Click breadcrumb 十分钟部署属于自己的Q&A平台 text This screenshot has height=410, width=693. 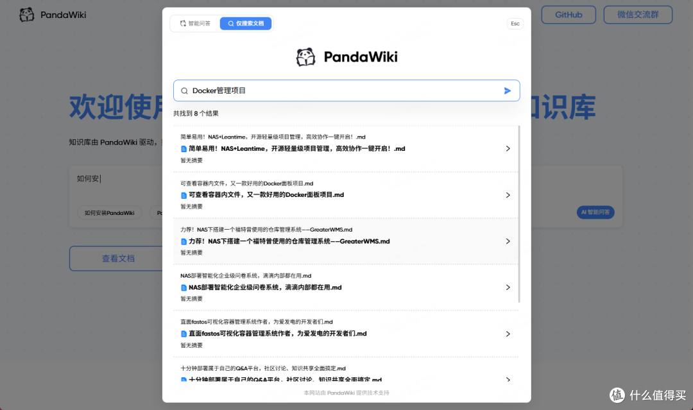click(x=263, y=368)
